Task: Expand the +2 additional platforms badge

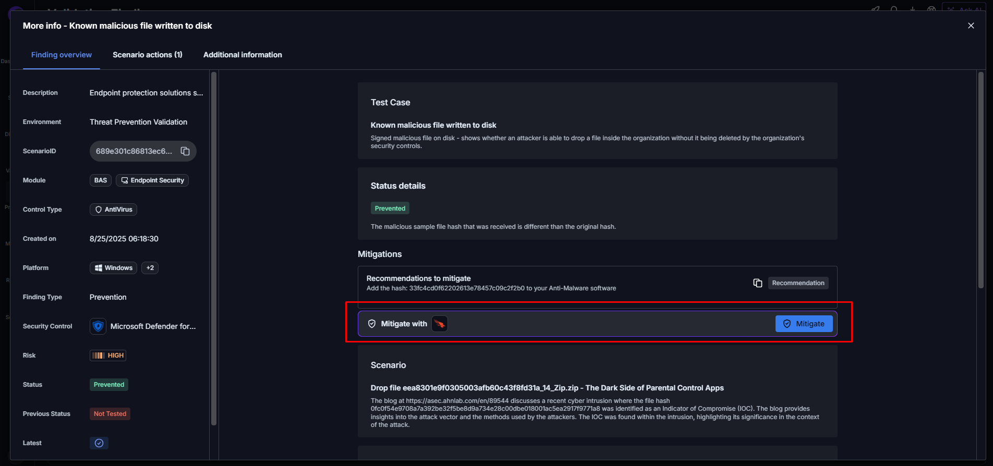Action: pyautogui.click(x=150, y=268)
